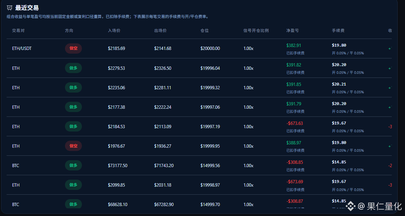Select the $68628.10 BTC entry price cell

pyautogui.click(x=117, y=205)
